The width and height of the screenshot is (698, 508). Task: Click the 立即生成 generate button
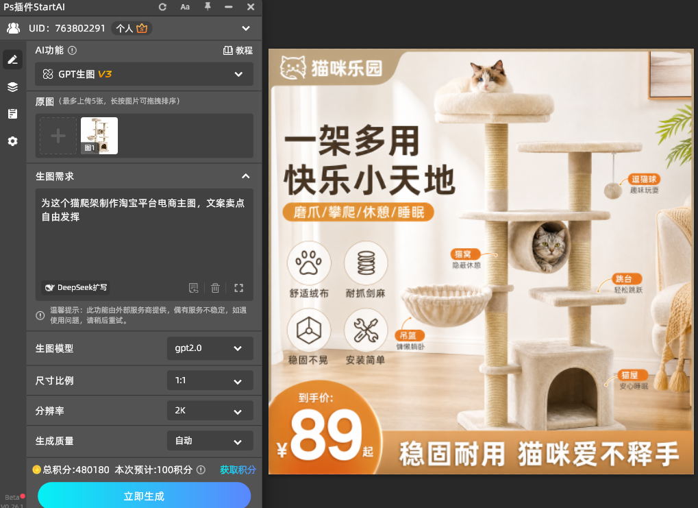coord(145,496)
